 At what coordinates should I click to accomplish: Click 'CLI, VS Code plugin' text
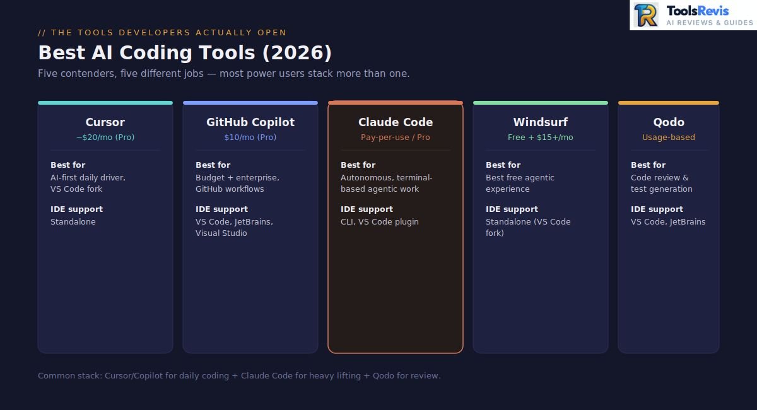point(380,221)
